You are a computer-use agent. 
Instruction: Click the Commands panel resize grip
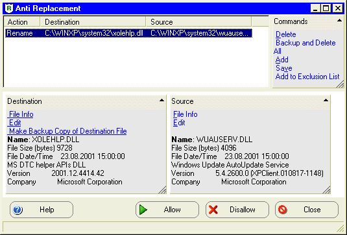(x=340, y=84)
